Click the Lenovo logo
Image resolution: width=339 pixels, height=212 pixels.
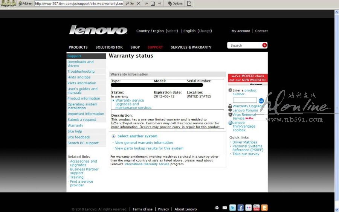pos(98,30)
